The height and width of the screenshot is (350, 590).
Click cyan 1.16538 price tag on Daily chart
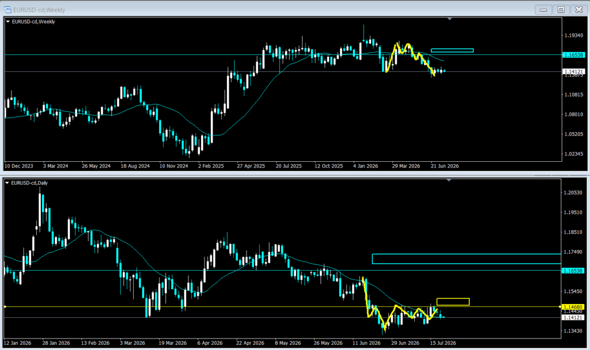[573, 271]
